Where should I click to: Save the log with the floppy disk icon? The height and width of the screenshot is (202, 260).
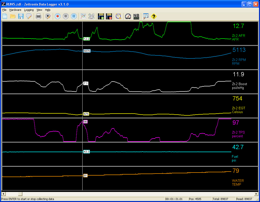(21, 16)
